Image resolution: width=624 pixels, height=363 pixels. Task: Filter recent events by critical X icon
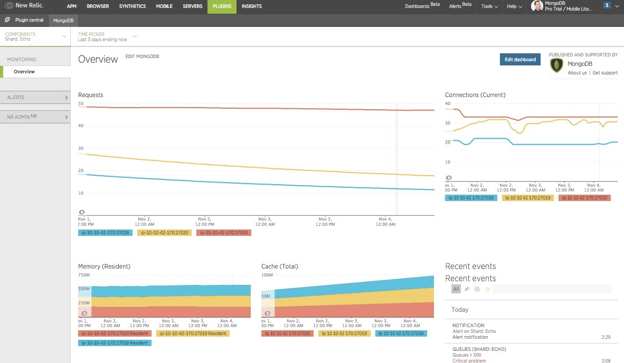(x=477, y=289)
